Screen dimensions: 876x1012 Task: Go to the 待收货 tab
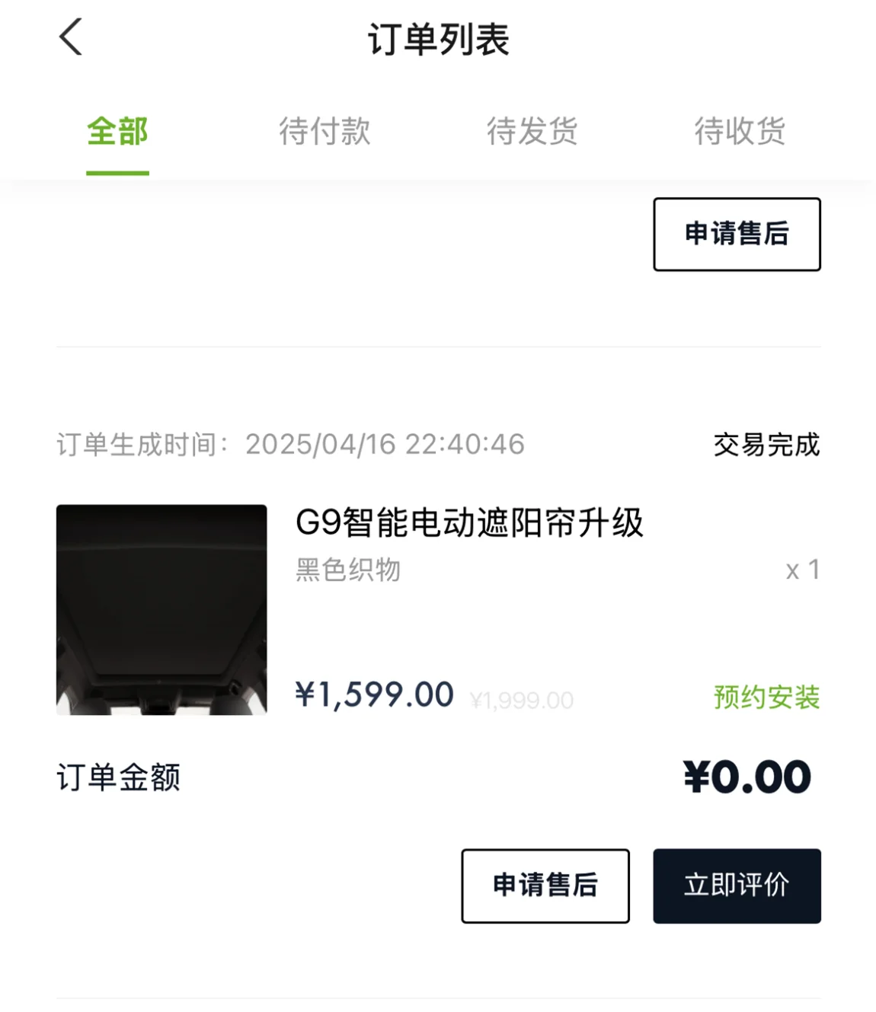pos(739,132)
